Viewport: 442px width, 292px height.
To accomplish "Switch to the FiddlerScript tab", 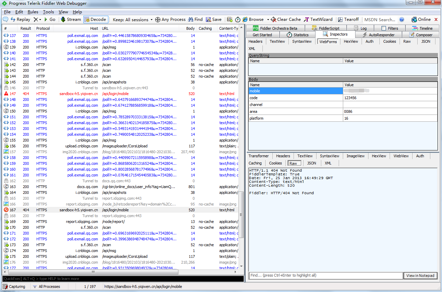I will click(325, 28).
